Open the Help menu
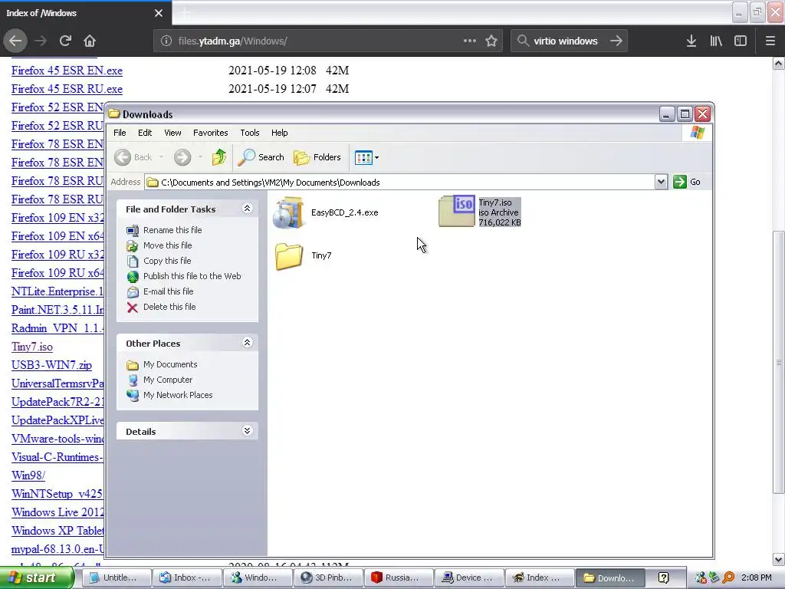Image resolution: width=785 pixels, height=589 pixels. click(279, 133)
